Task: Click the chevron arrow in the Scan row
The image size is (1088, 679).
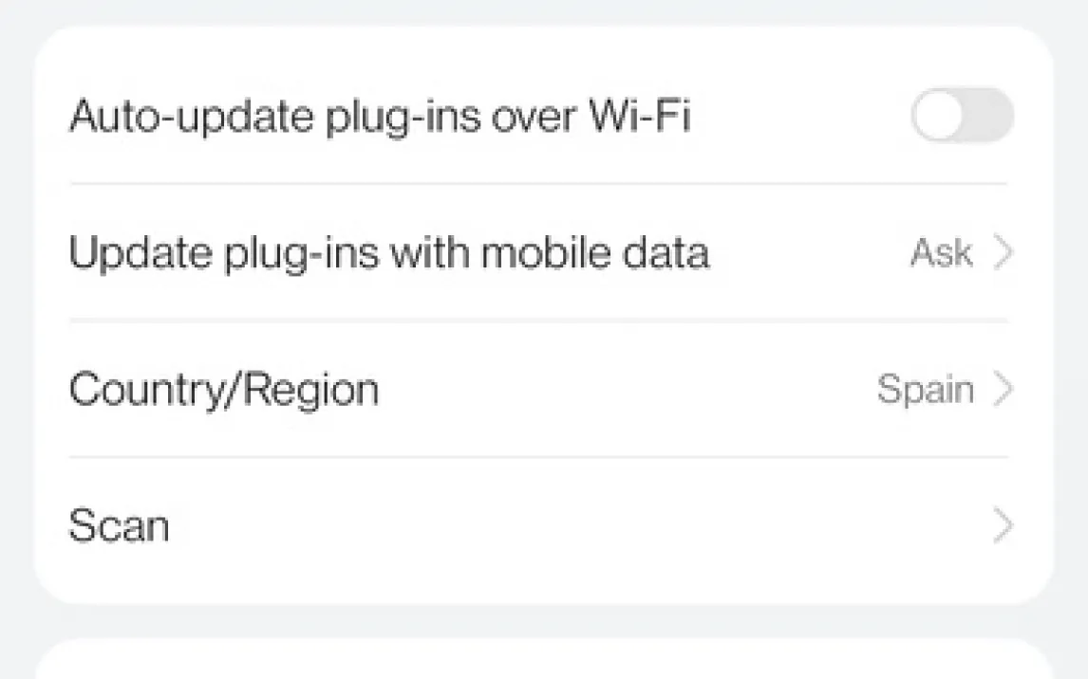Action: click(x=1003, y=526)
